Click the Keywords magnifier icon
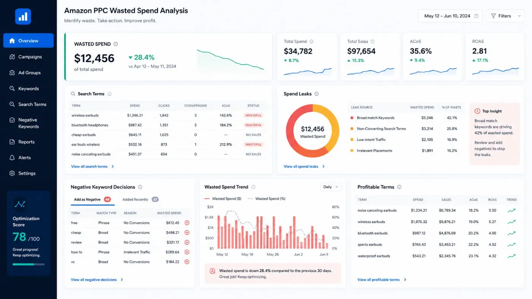Screen dimensions: 532x299 coord(12,88)
